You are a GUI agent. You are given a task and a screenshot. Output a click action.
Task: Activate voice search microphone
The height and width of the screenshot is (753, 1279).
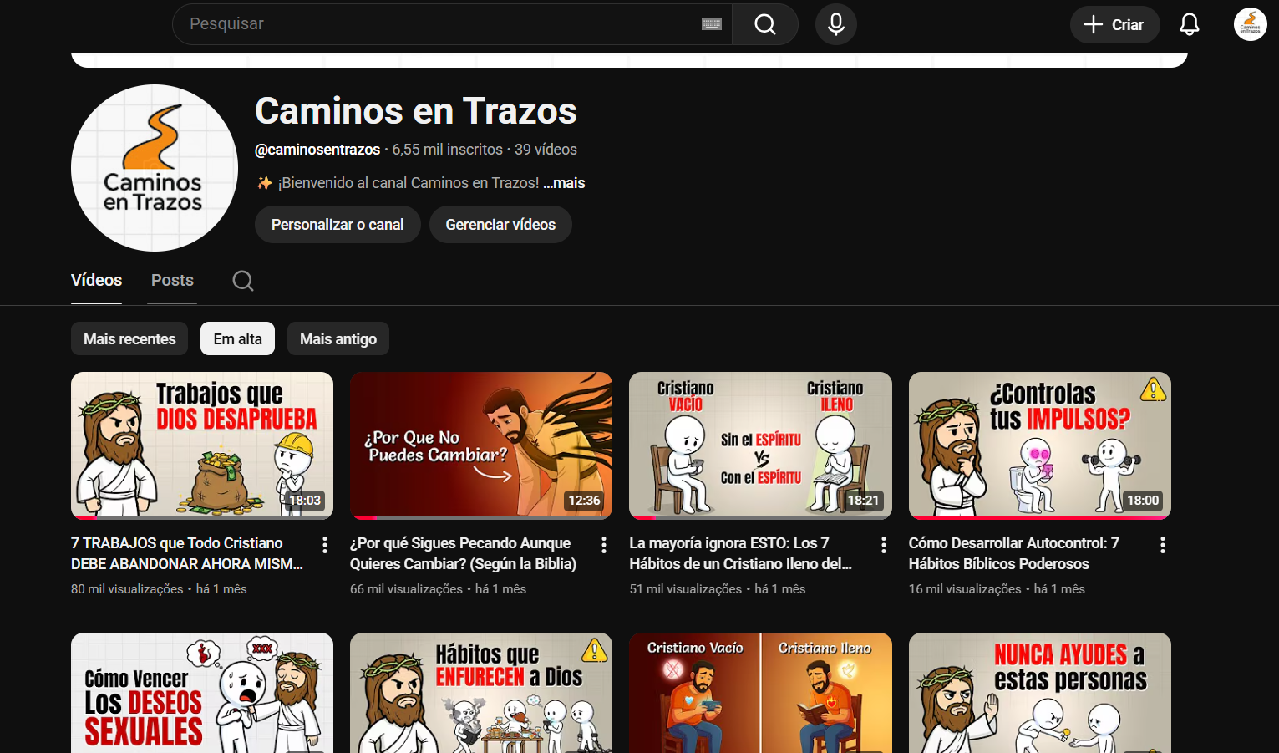click(x=835, y=24)
